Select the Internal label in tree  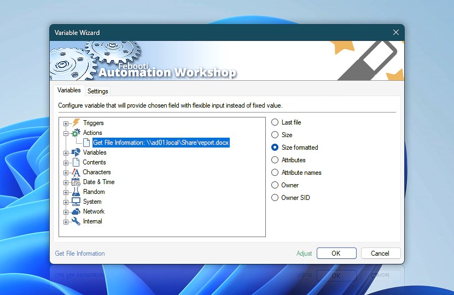tap(92, 221)
